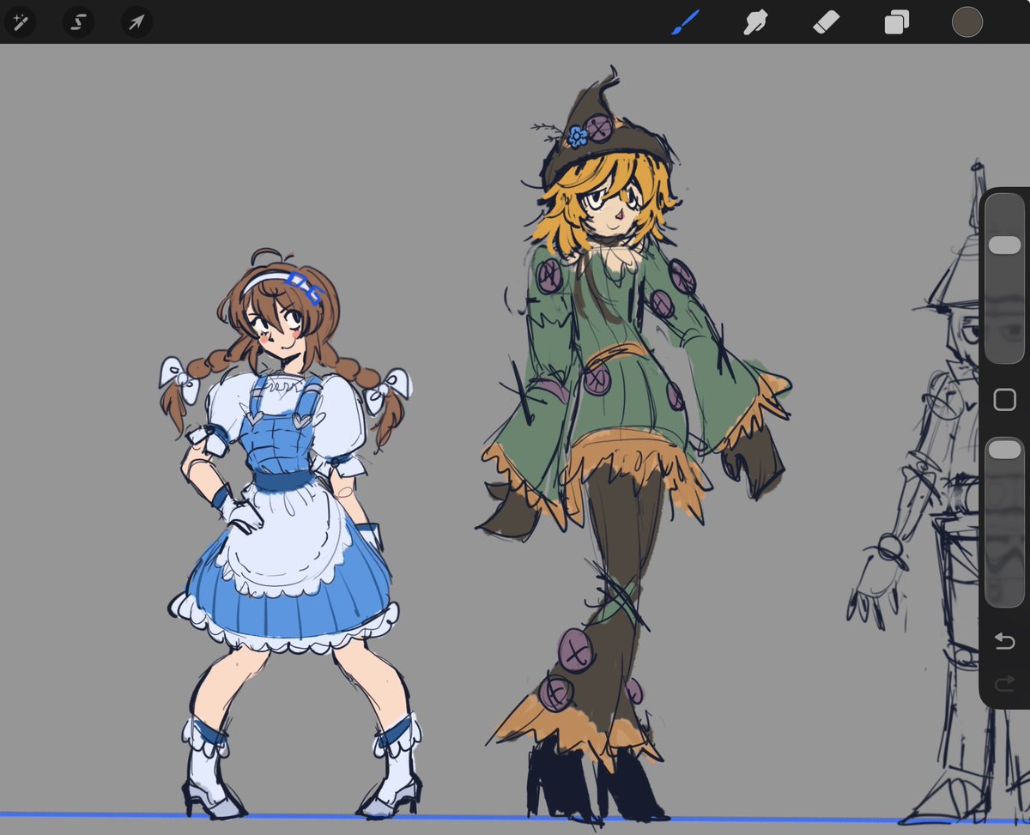Redo the stroke with sidebar arrow
The width and height of the screenshot is (1030, 835).
pyautogui.click(x=1004, y=683)
